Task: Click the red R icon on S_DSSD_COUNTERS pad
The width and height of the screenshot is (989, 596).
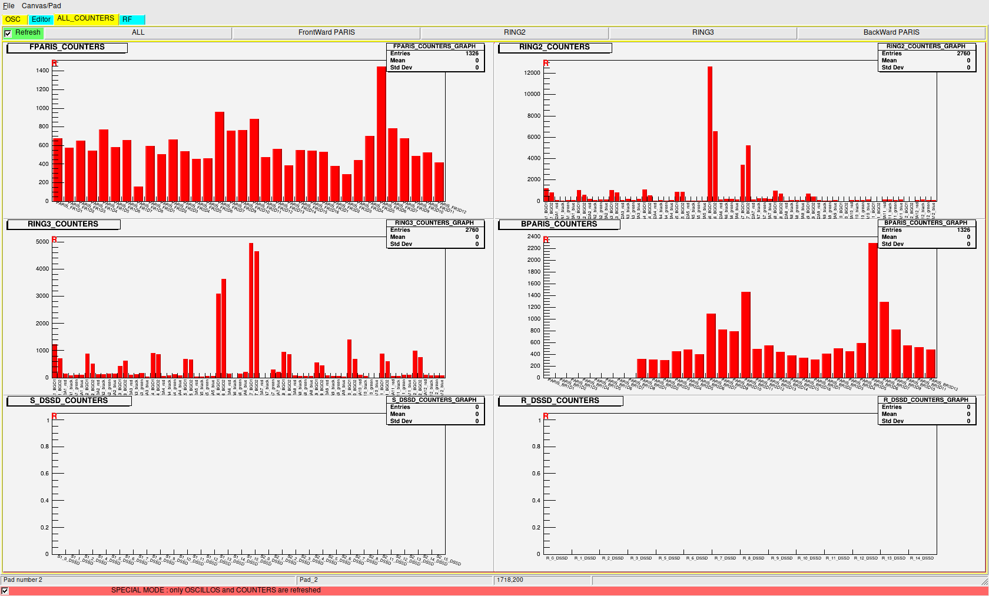Action: [x=54, y=417]
